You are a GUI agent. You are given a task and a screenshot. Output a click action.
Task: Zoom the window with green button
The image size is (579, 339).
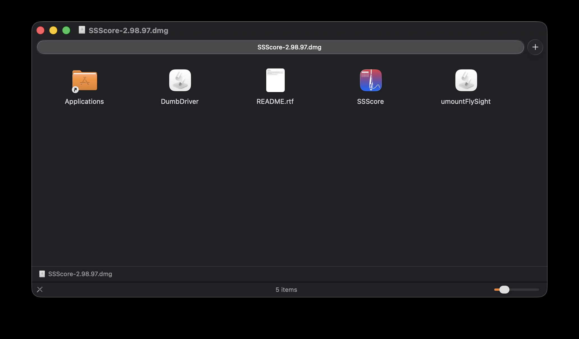66,30
